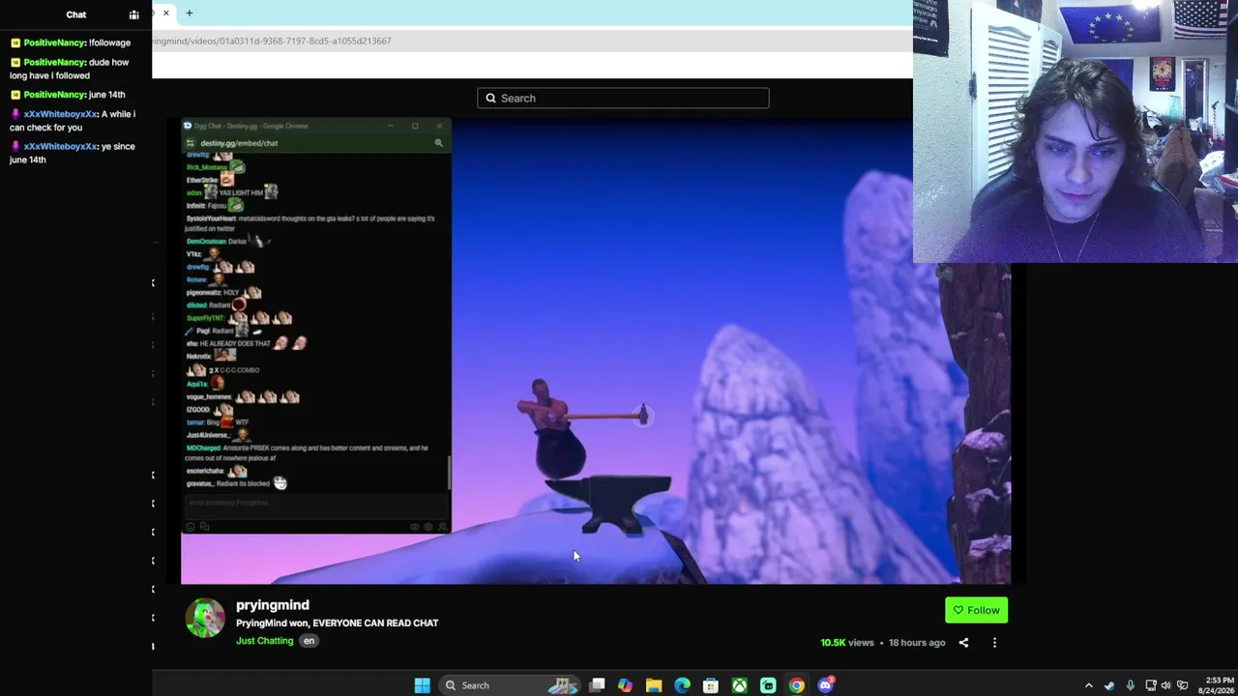Open the video's three-dot options menu
The height and width of the screenshot is (696, 1238).
click(x=994, y=643)
